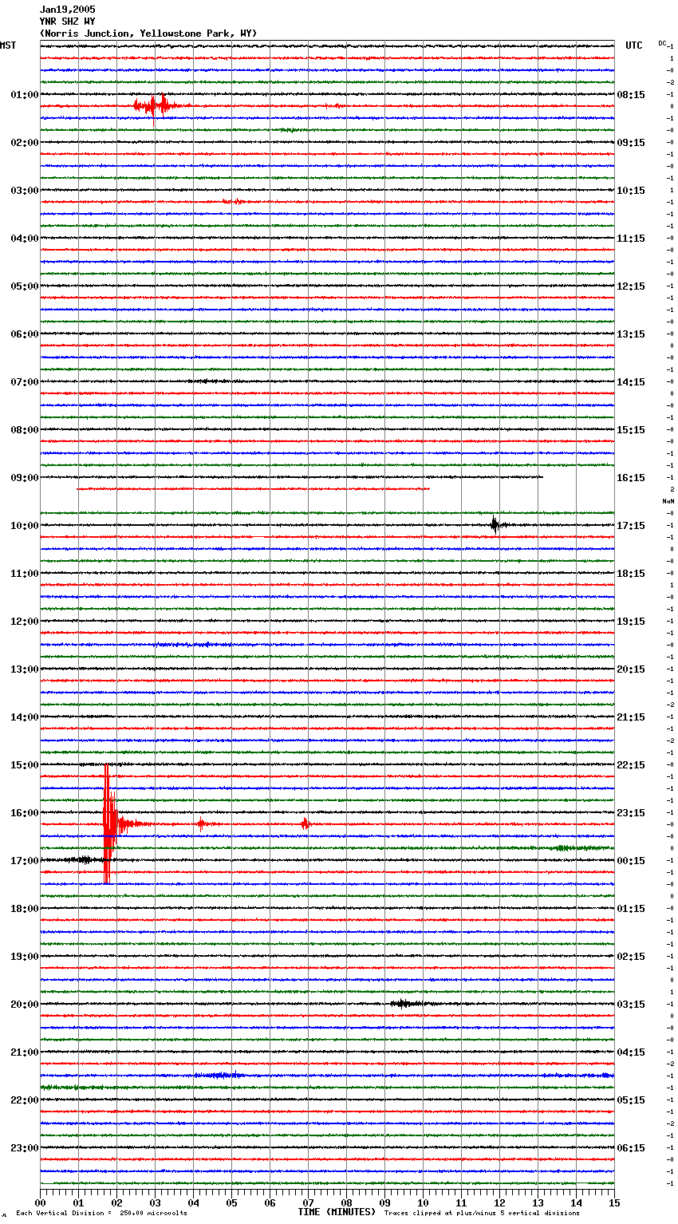This screenshot has height=1224, width=678.
Task: Click the MST time label '09:00'
Action: coord(25,478)
